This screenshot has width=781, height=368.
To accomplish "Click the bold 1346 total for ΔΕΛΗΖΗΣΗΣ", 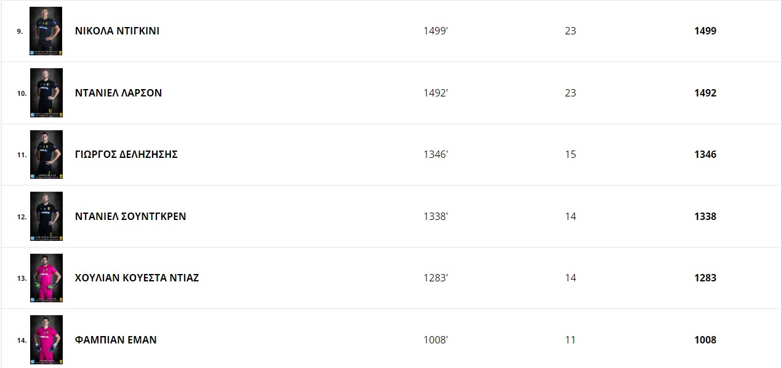I will (x=705, y=154).
